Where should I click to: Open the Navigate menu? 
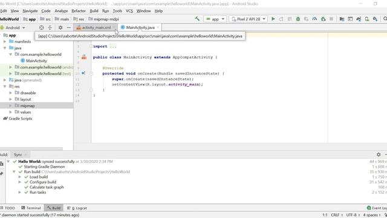(x=30, y=11)
